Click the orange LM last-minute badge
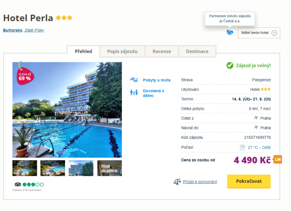Image resolution: width=291 pixels, height=211 pixels. pos(278,160)
